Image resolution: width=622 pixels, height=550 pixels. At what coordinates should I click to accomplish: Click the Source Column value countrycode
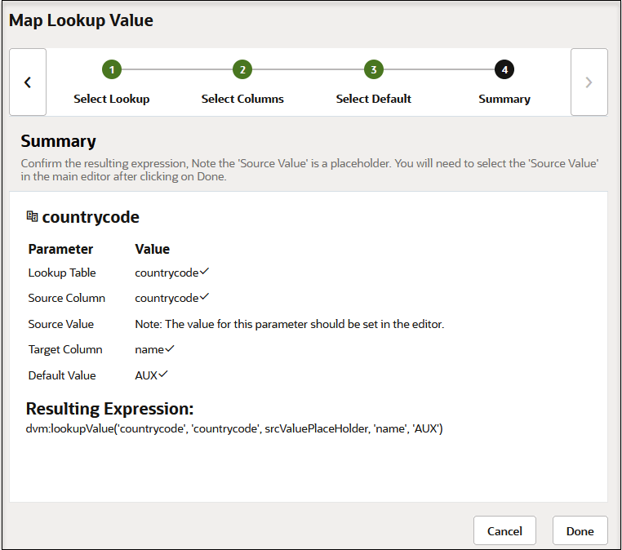pyautogui.click(x=167, y=299)
